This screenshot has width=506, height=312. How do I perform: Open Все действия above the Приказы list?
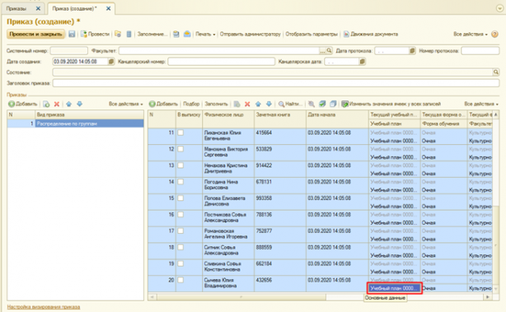(x=125, y=104)
